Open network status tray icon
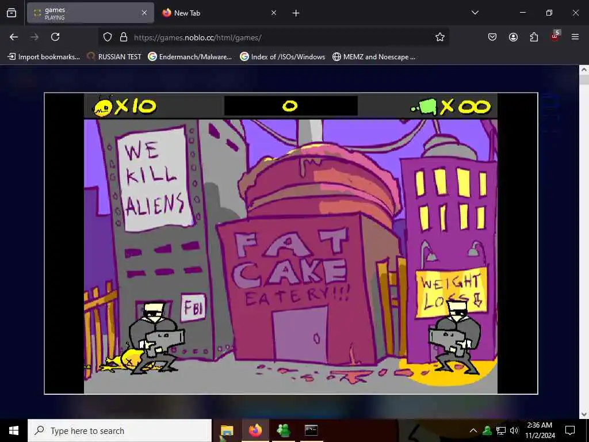This screenshot has height=442, width=589. click(501, 430)
